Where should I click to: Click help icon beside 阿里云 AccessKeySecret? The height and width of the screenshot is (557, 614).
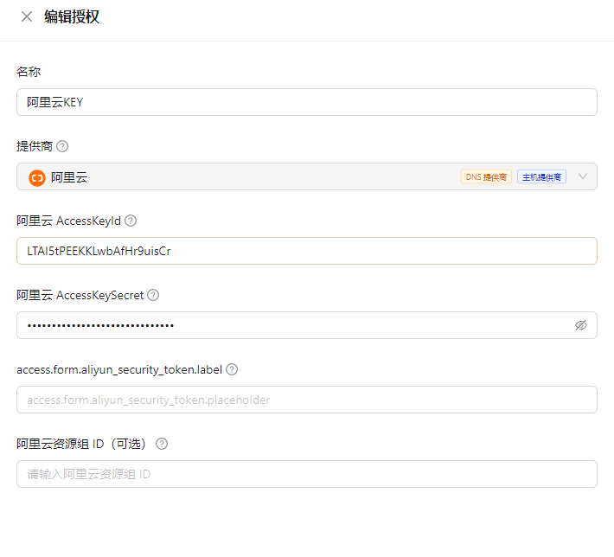[x=153, y=295]
